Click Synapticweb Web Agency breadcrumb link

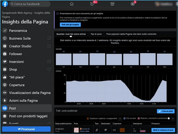pyautogui.click(x=17, y=13)
